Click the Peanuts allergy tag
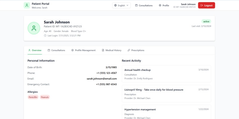The image size is (239, 119). coord(45,97)
